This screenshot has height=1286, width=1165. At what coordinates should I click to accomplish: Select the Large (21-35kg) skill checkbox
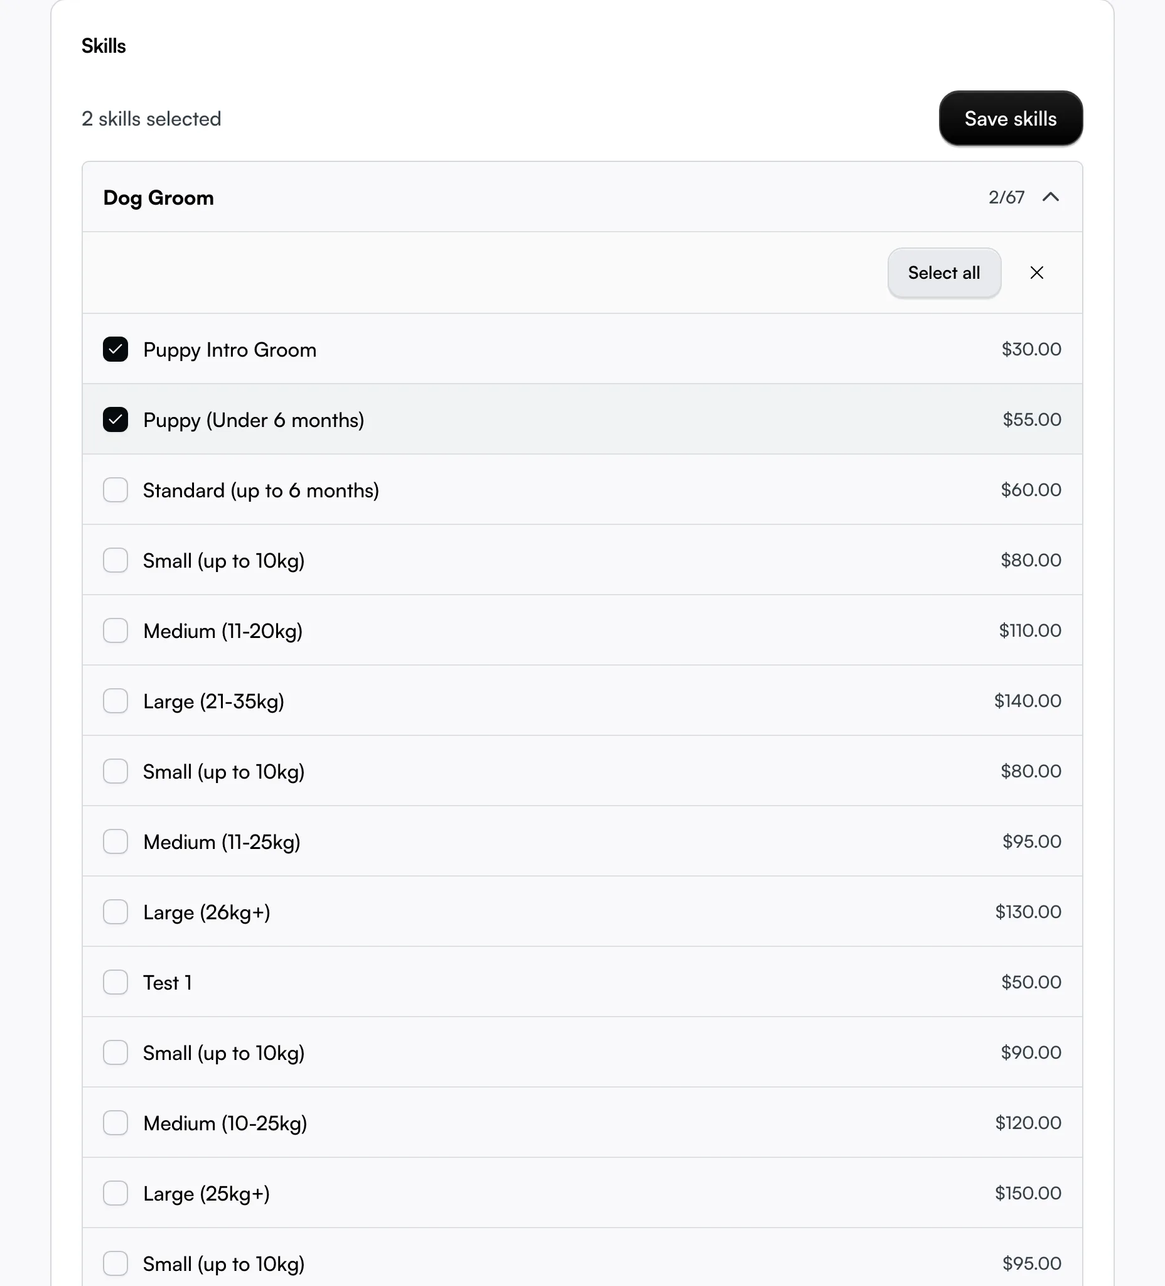[115, 701]
